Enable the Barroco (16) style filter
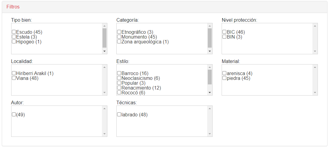Viewport: 329px width, 148px height. point(119,73)
